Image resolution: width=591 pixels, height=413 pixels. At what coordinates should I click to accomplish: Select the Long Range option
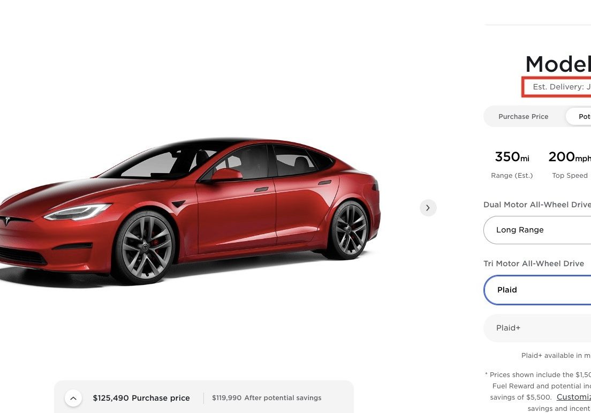(537, 230)
